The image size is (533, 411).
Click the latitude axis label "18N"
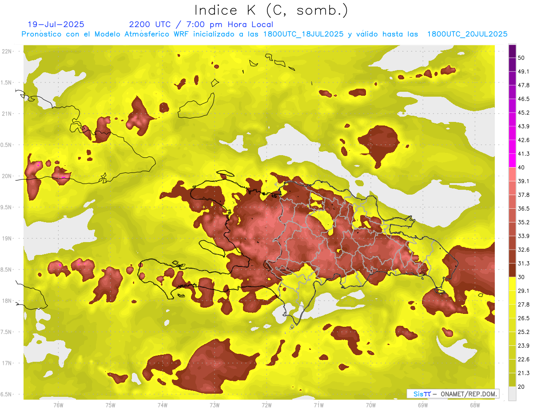coord(7,301)
